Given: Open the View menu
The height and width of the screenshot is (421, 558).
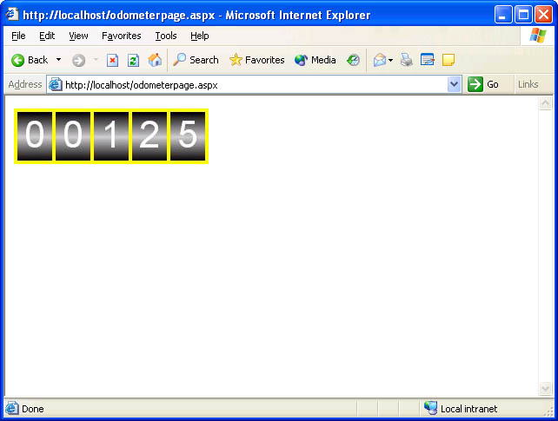Looking at the screenshot, I should point(78,36).
